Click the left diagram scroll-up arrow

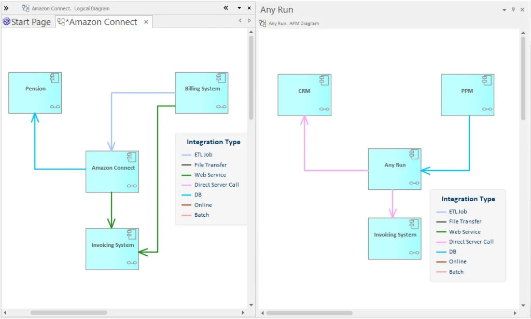click(251, 32)
